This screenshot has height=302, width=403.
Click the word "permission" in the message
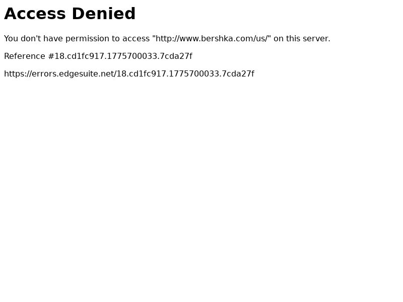[87, 39]
